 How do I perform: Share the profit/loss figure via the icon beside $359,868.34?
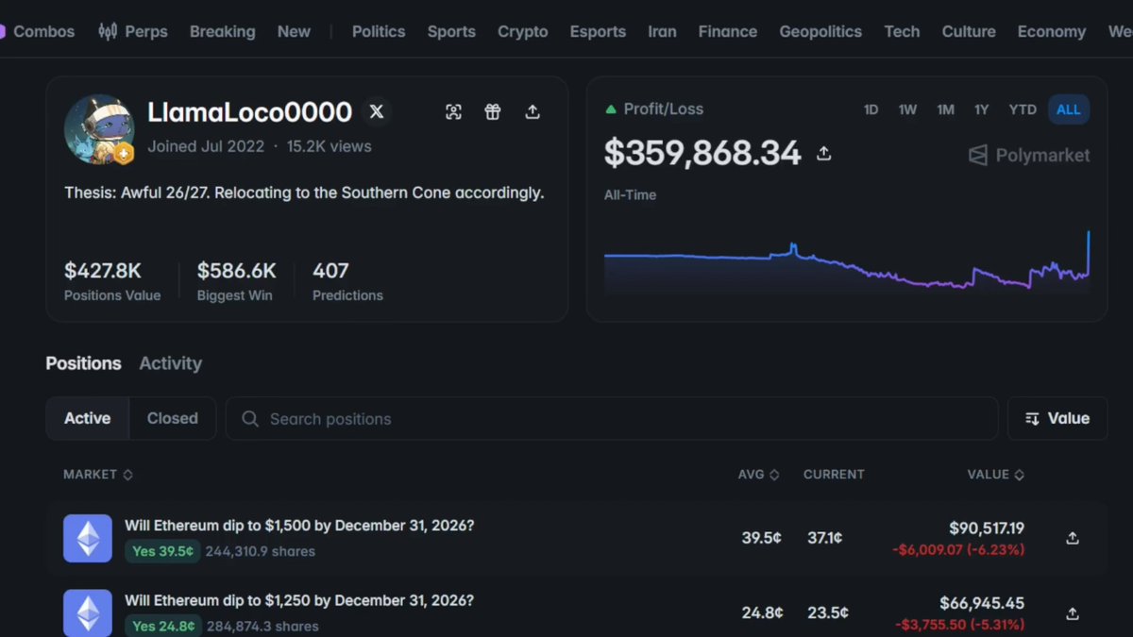click(824, 153)
